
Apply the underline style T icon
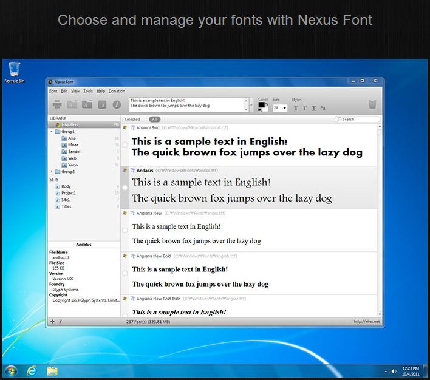click(314, 108)
